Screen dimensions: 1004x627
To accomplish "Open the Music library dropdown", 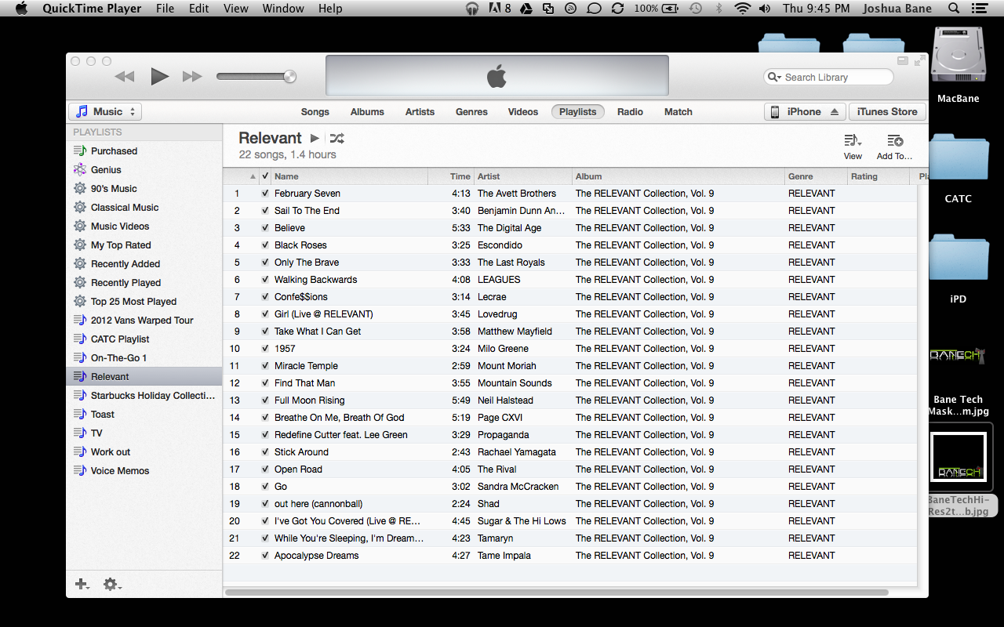I will point(105,112).
